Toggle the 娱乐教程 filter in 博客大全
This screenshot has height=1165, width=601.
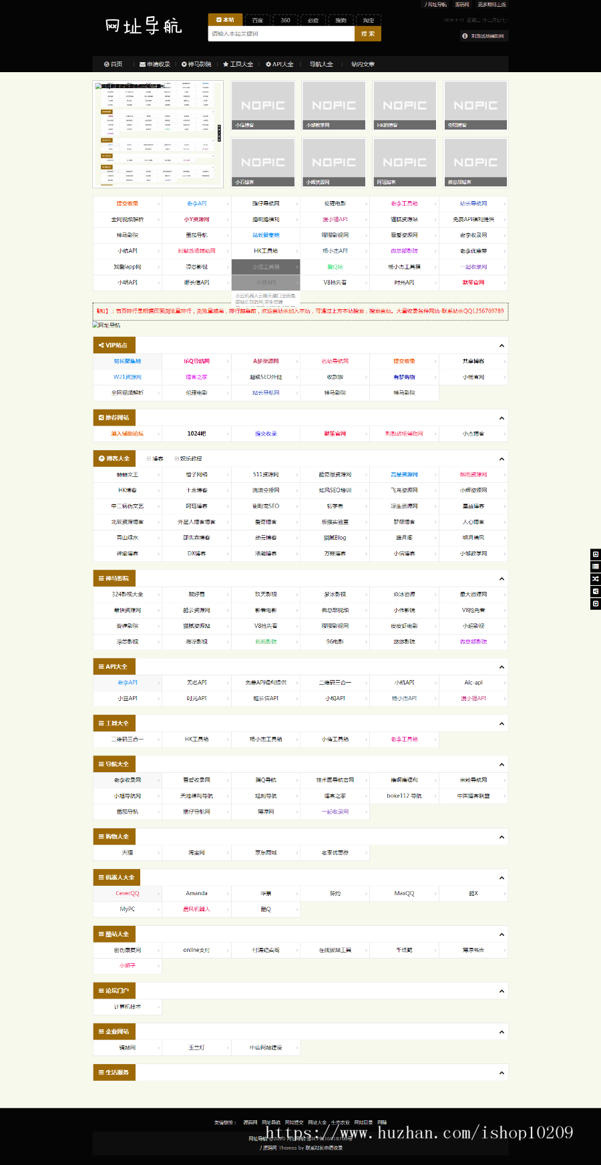[x=188, y=459]
